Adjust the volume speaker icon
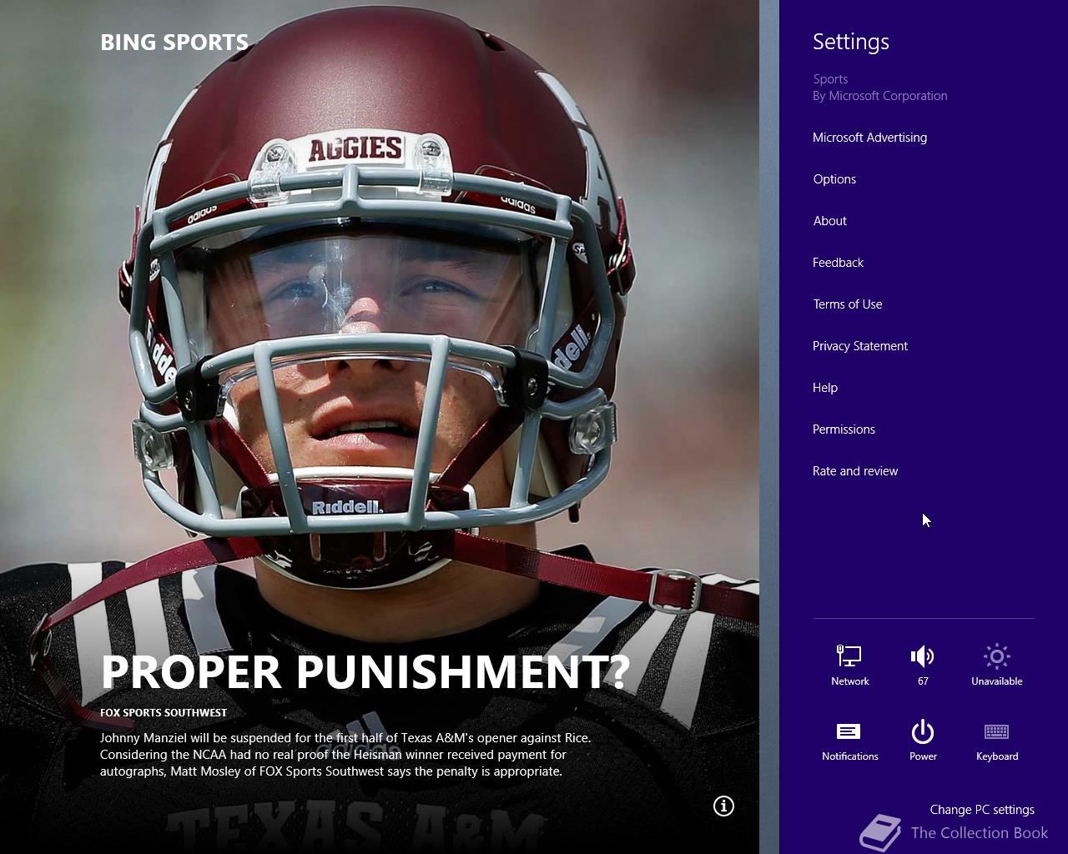 click(923, 656)
